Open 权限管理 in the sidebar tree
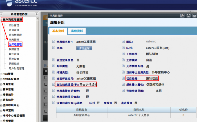The width and height of the screenshot is (197, 122). pyautogui.click(x=14, y=49)
